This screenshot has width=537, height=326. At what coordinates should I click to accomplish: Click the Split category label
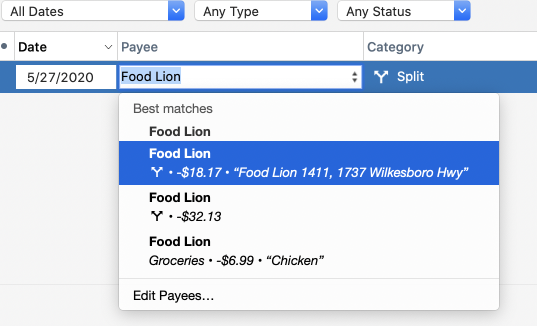[410, 76]
